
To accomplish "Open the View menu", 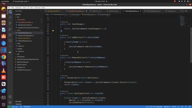I will tap(25, 7).
